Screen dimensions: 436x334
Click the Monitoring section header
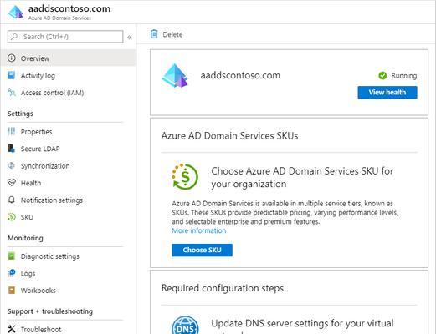25,238
